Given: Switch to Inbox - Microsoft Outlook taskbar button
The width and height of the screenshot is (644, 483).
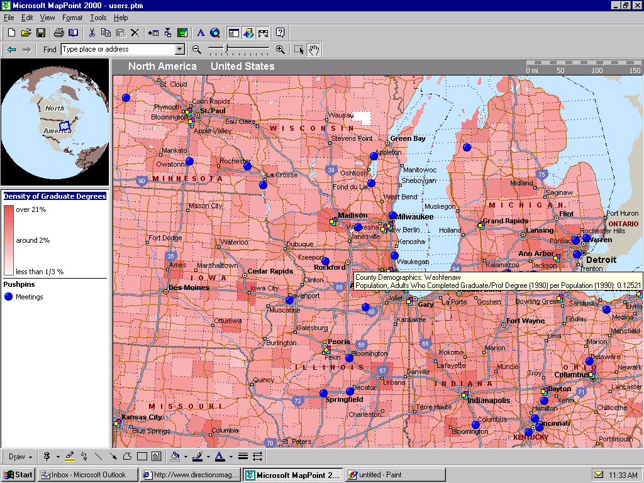Looking at the screenshot, I should [87, 475].
